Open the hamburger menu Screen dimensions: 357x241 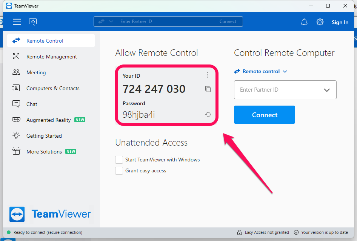point(17,21)
